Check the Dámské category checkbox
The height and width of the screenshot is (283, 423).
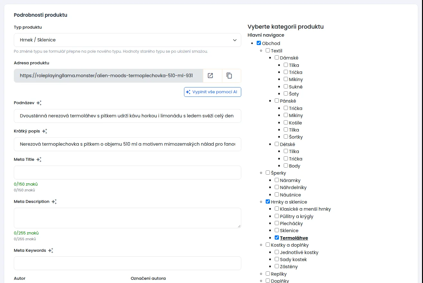click(x=277, y=58)
